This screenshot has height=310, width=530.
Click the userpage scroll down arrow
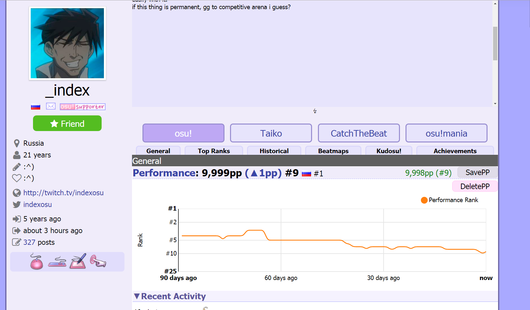[x=495, y=104]
